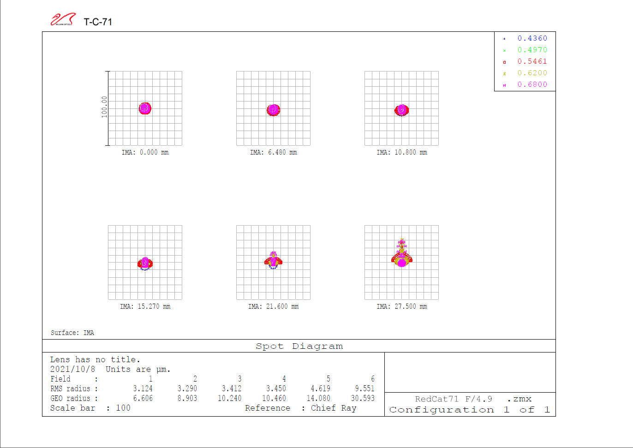Click the magenta legend marker for 0.6800
633x448 pixels.
(x=504, y=85)
